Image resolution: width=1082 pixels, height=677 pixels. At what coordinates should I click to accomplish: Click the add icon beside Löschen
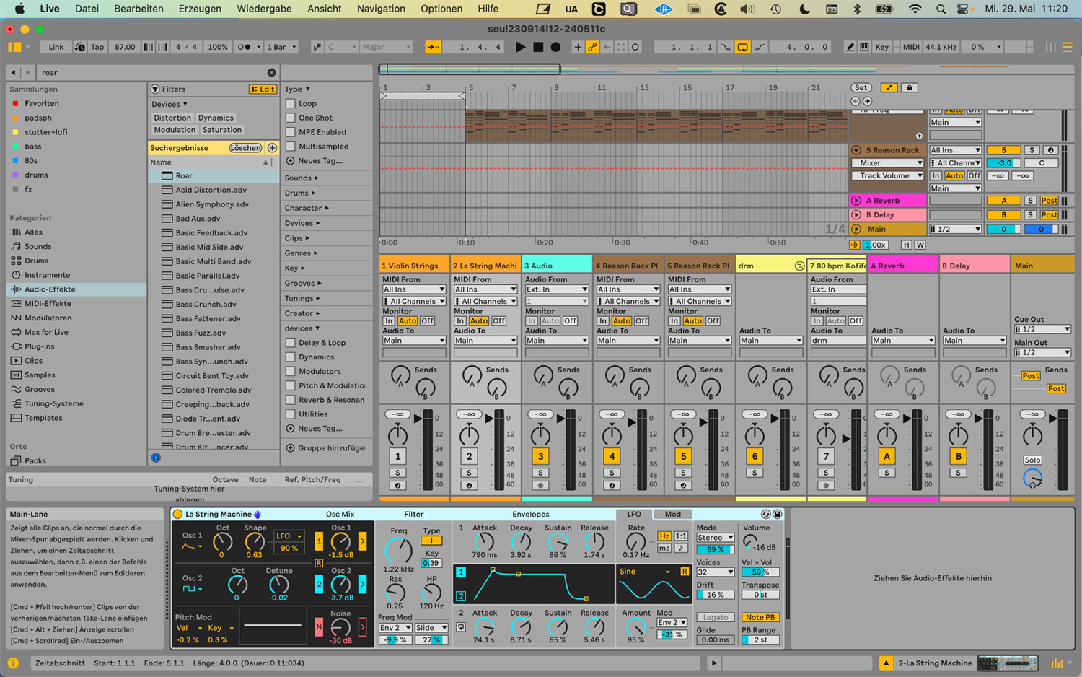pos(273,148)
